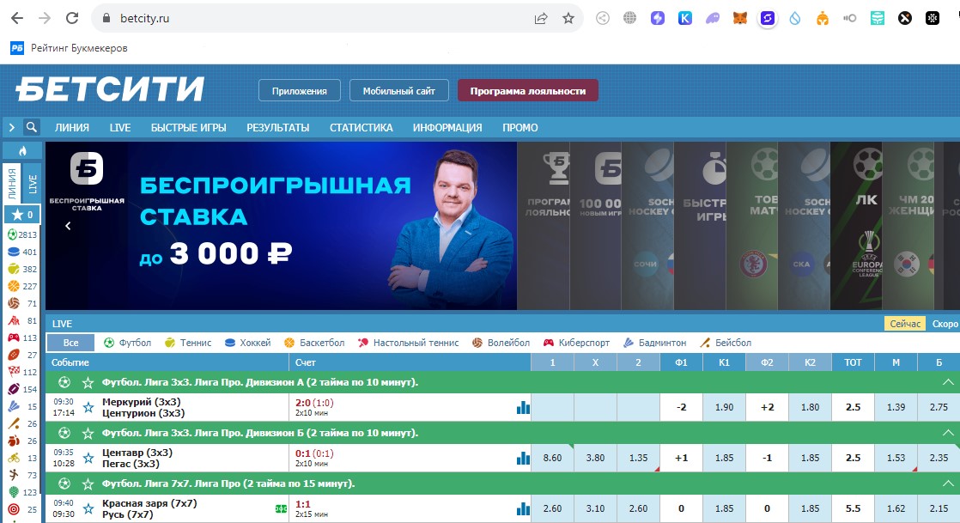Image resolution: width=960 pixels, height=523 pixels.
Task: Switch to vertical LIVE sidebar tab
Action: (x=32, y=184)
